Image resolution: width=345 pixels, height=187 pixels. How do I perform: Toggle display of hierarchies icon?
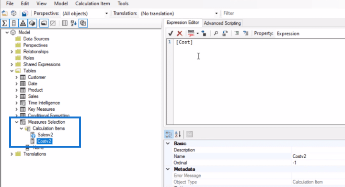23,23
